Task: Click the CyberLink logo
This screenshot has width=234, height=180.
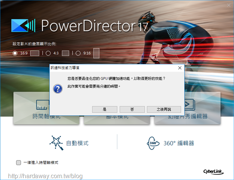Action: [213, 172]
